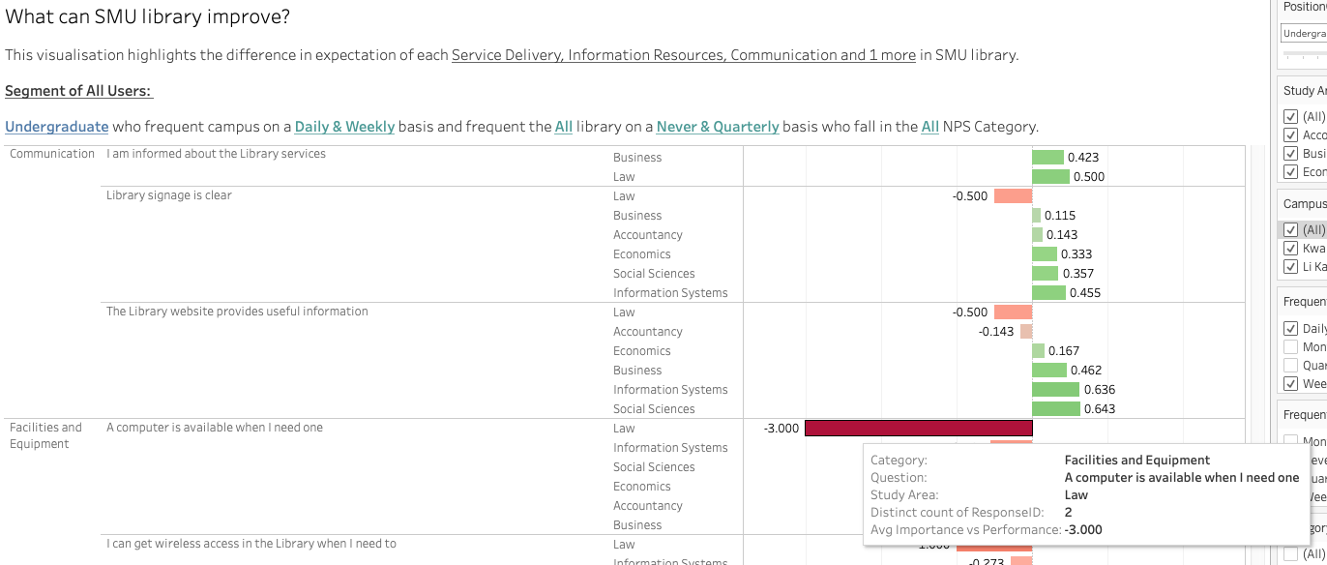Open the Position dropdown showing Undergra...
This screenshot has width=1327, height=565.
tap(1304, 34)
